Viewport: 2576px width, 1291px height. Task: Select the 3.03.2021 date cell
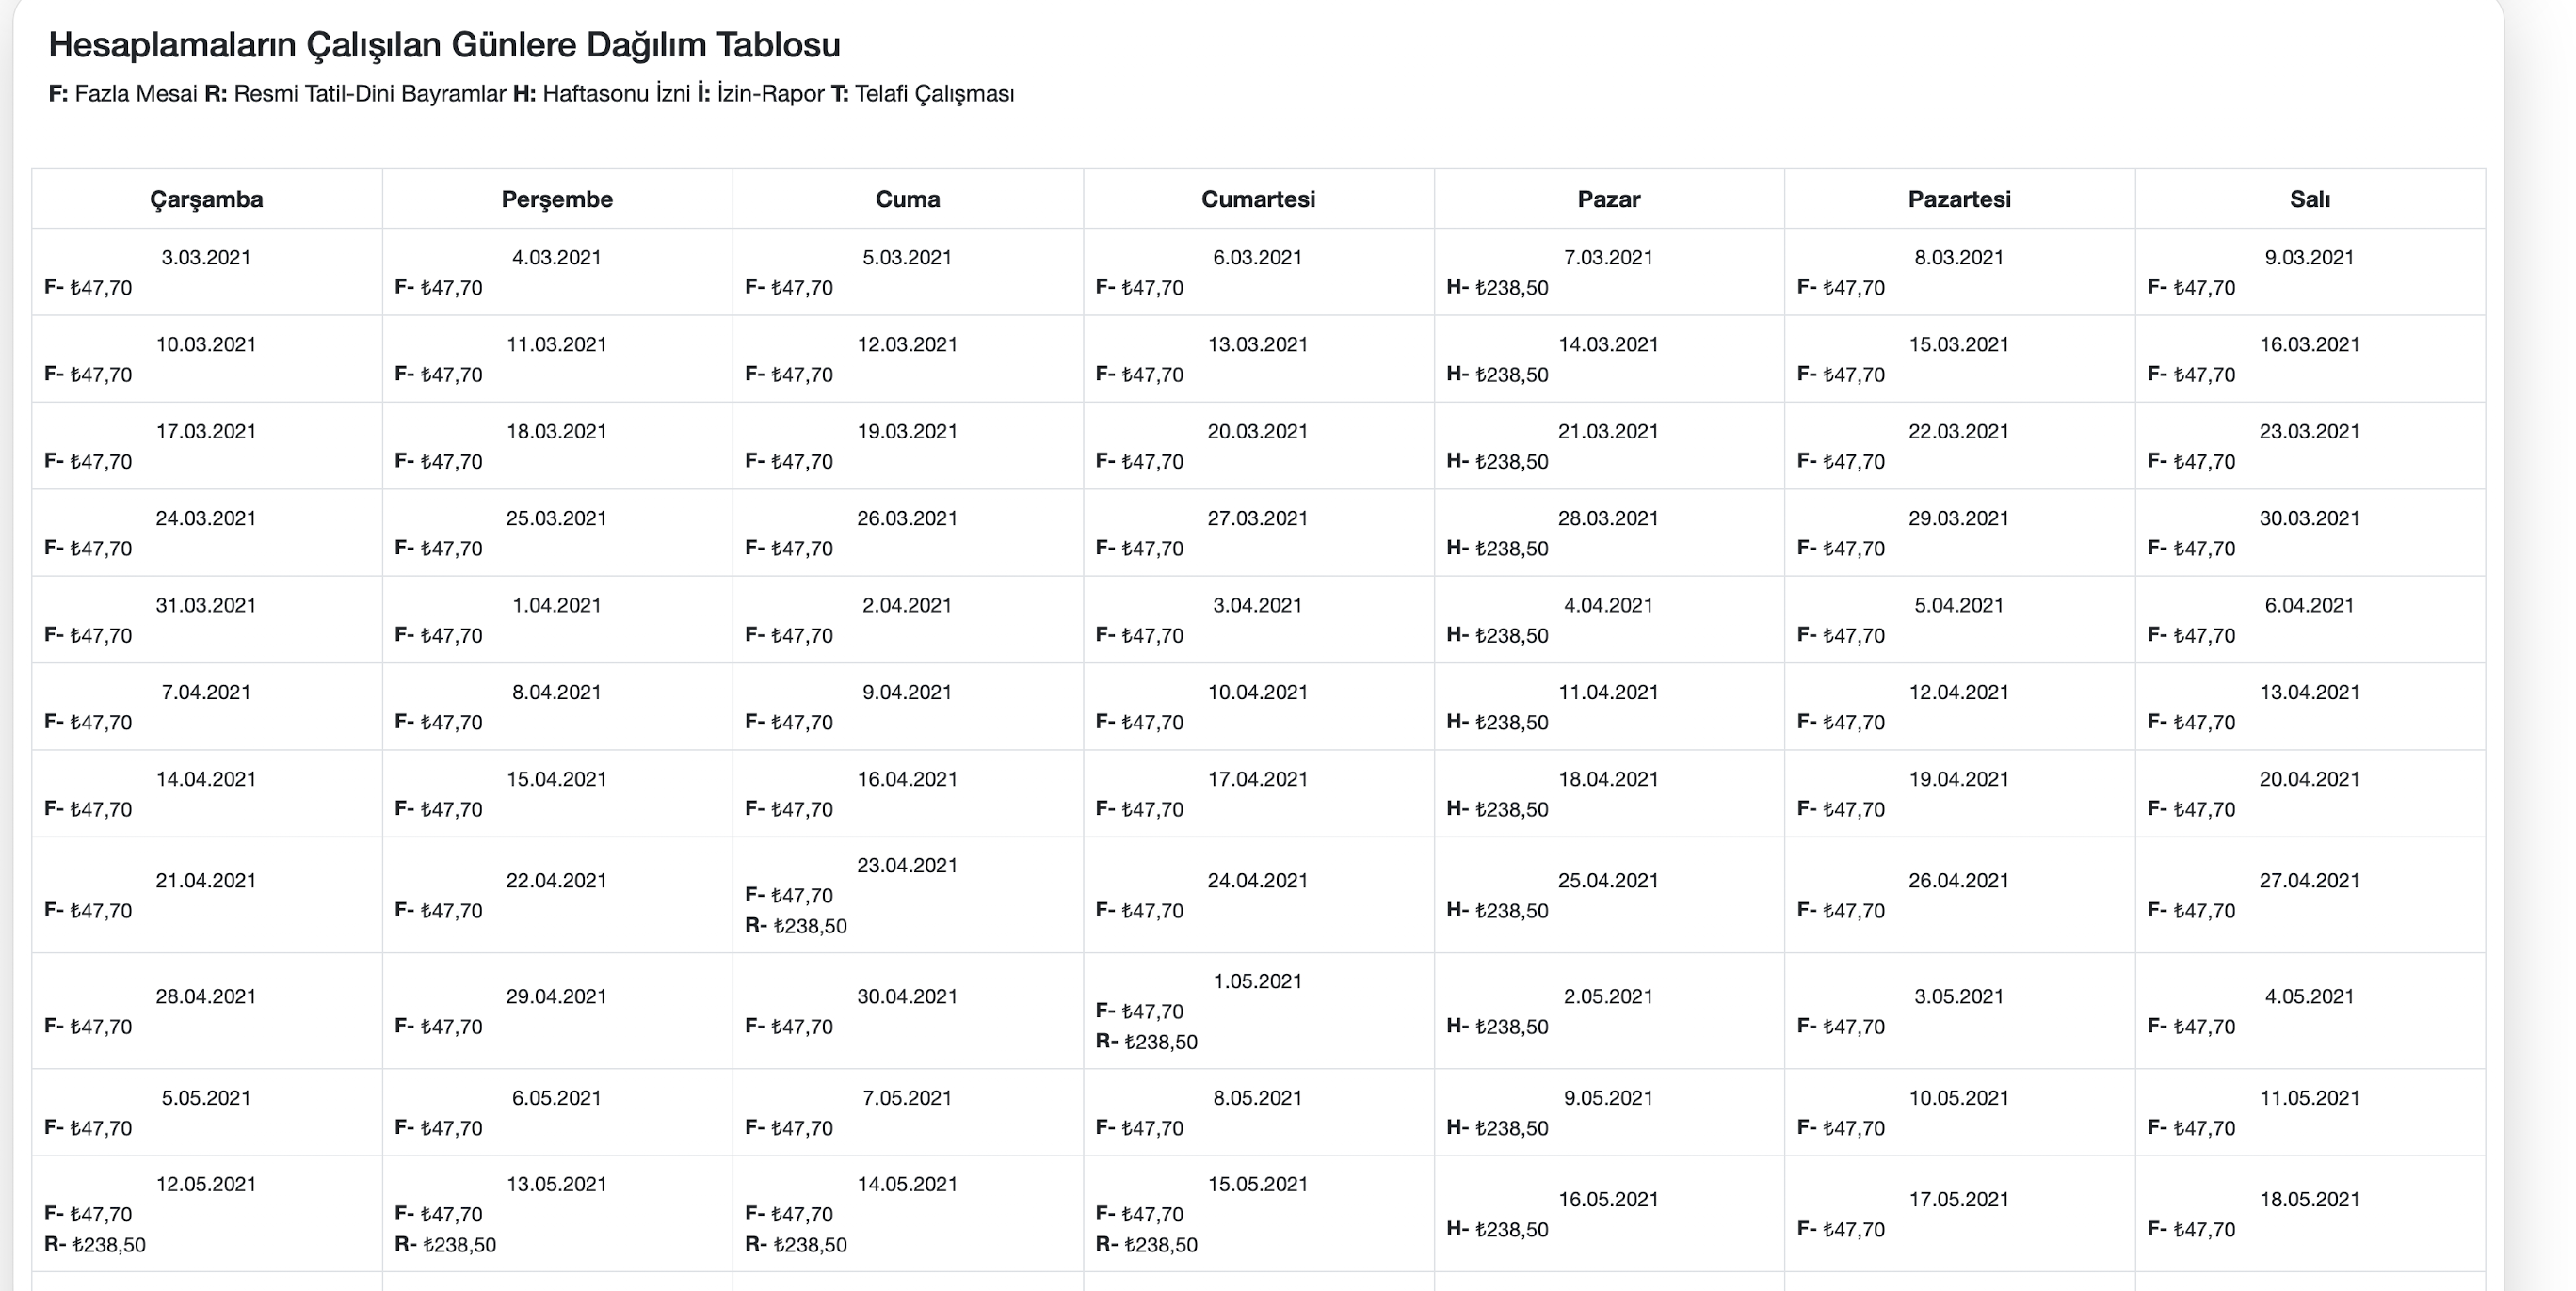[x=206, y=258]
